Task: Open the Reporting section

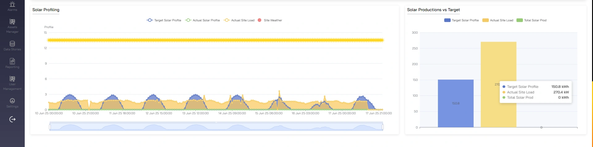Action: click(x=12, y=63)
